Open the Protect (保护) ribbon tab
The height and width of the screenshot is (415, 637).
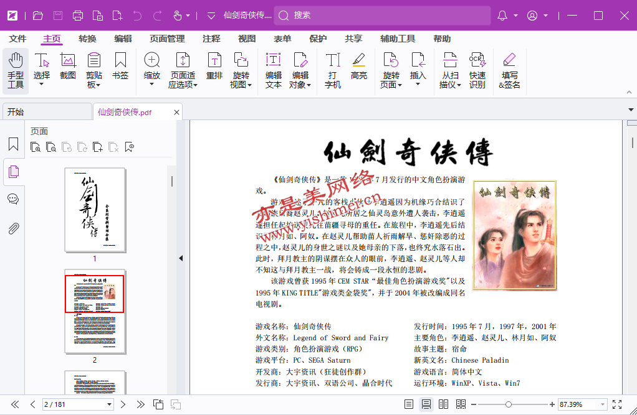click(x=318, y=39)
